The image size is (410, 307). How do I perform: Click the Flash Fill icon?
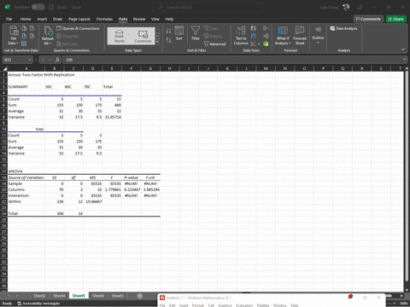[x=254, y=28]
